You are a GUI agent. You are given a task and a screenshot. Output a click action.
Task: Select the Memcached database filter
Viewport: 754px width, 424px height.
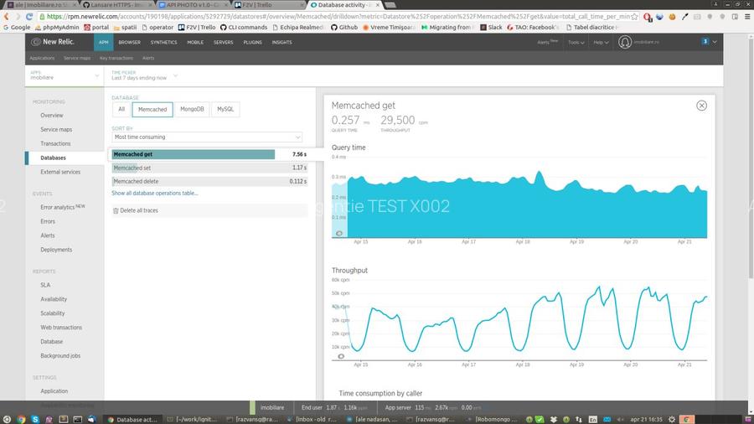pos(152,109)
